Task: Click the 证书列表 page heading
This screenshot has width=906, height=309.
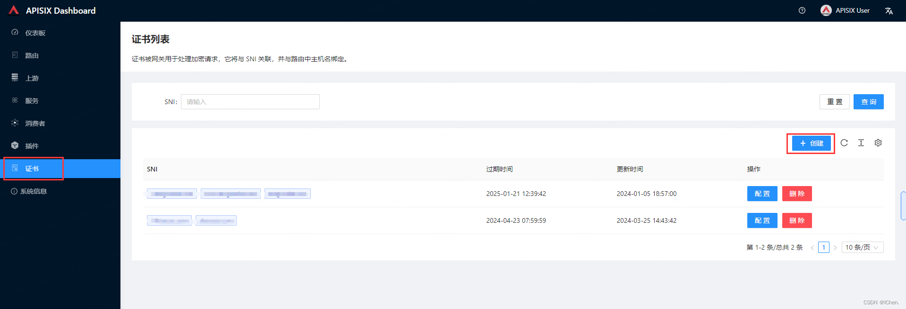Action: 150,39
